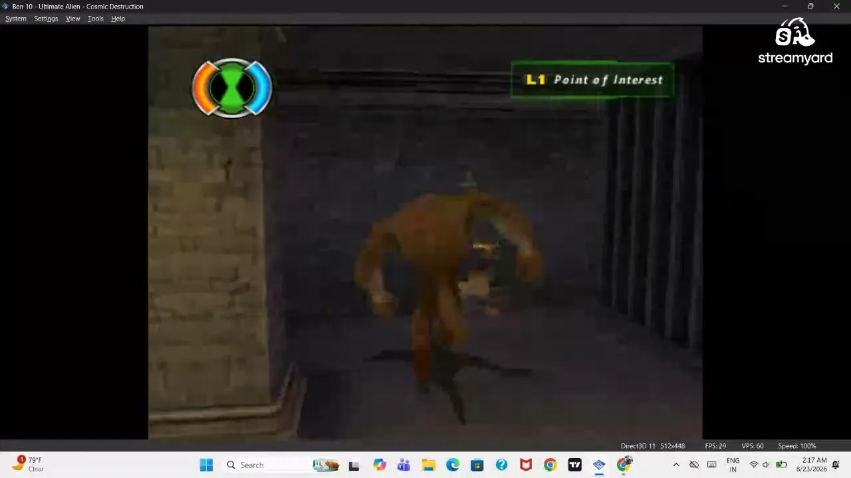Open the volume control tray icon
Viewport: 851px width, 478px height.
click(766, 465)
